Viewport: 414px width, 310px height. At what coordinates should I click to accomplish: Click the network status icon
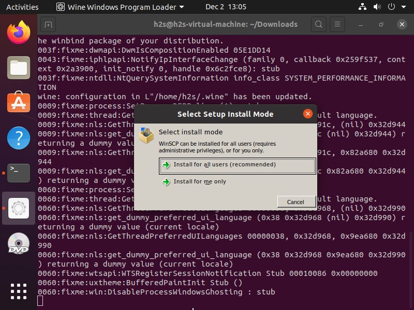point(362,7)
